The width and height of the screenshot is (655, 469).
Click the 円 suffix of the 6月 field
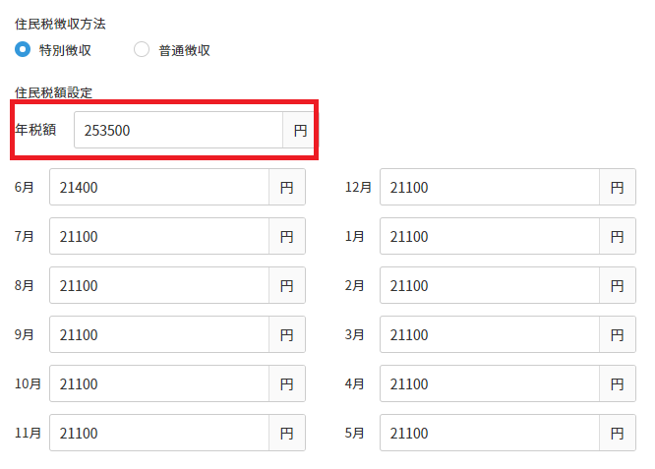[x=287, y=187]
